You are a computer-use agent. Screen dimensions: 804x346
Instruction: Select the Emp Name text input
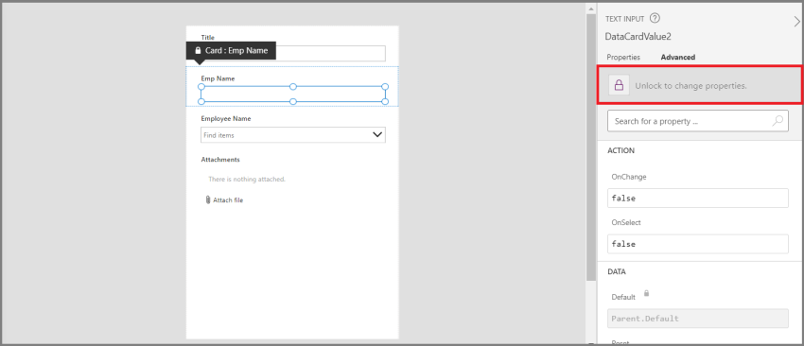[293, 95]
